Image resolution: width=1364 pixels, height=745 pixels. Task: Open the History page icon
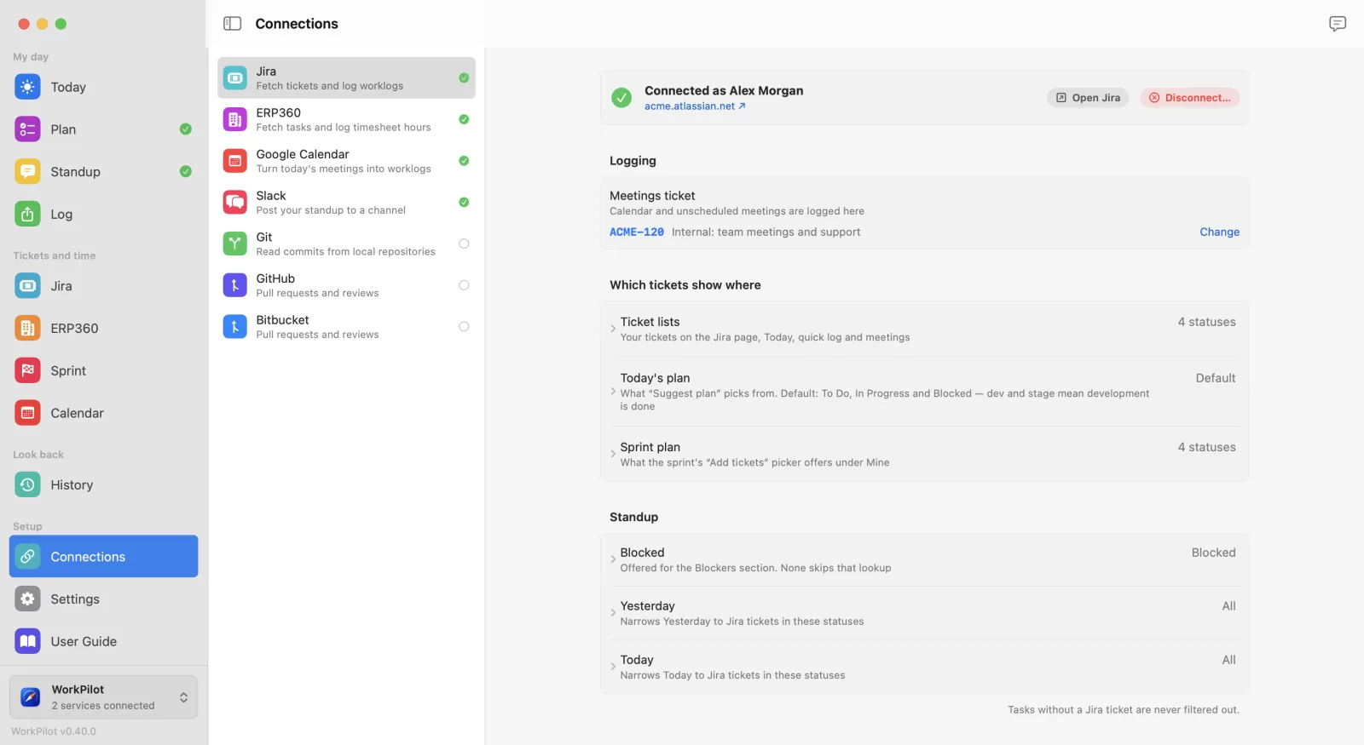point(27,484)
